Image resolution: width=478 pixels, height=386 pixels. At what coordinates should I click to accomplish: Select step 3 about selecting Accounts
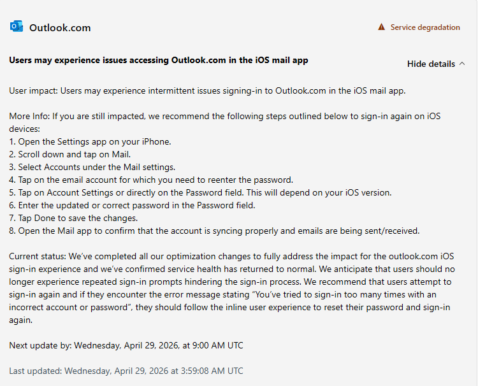(92, 168)
